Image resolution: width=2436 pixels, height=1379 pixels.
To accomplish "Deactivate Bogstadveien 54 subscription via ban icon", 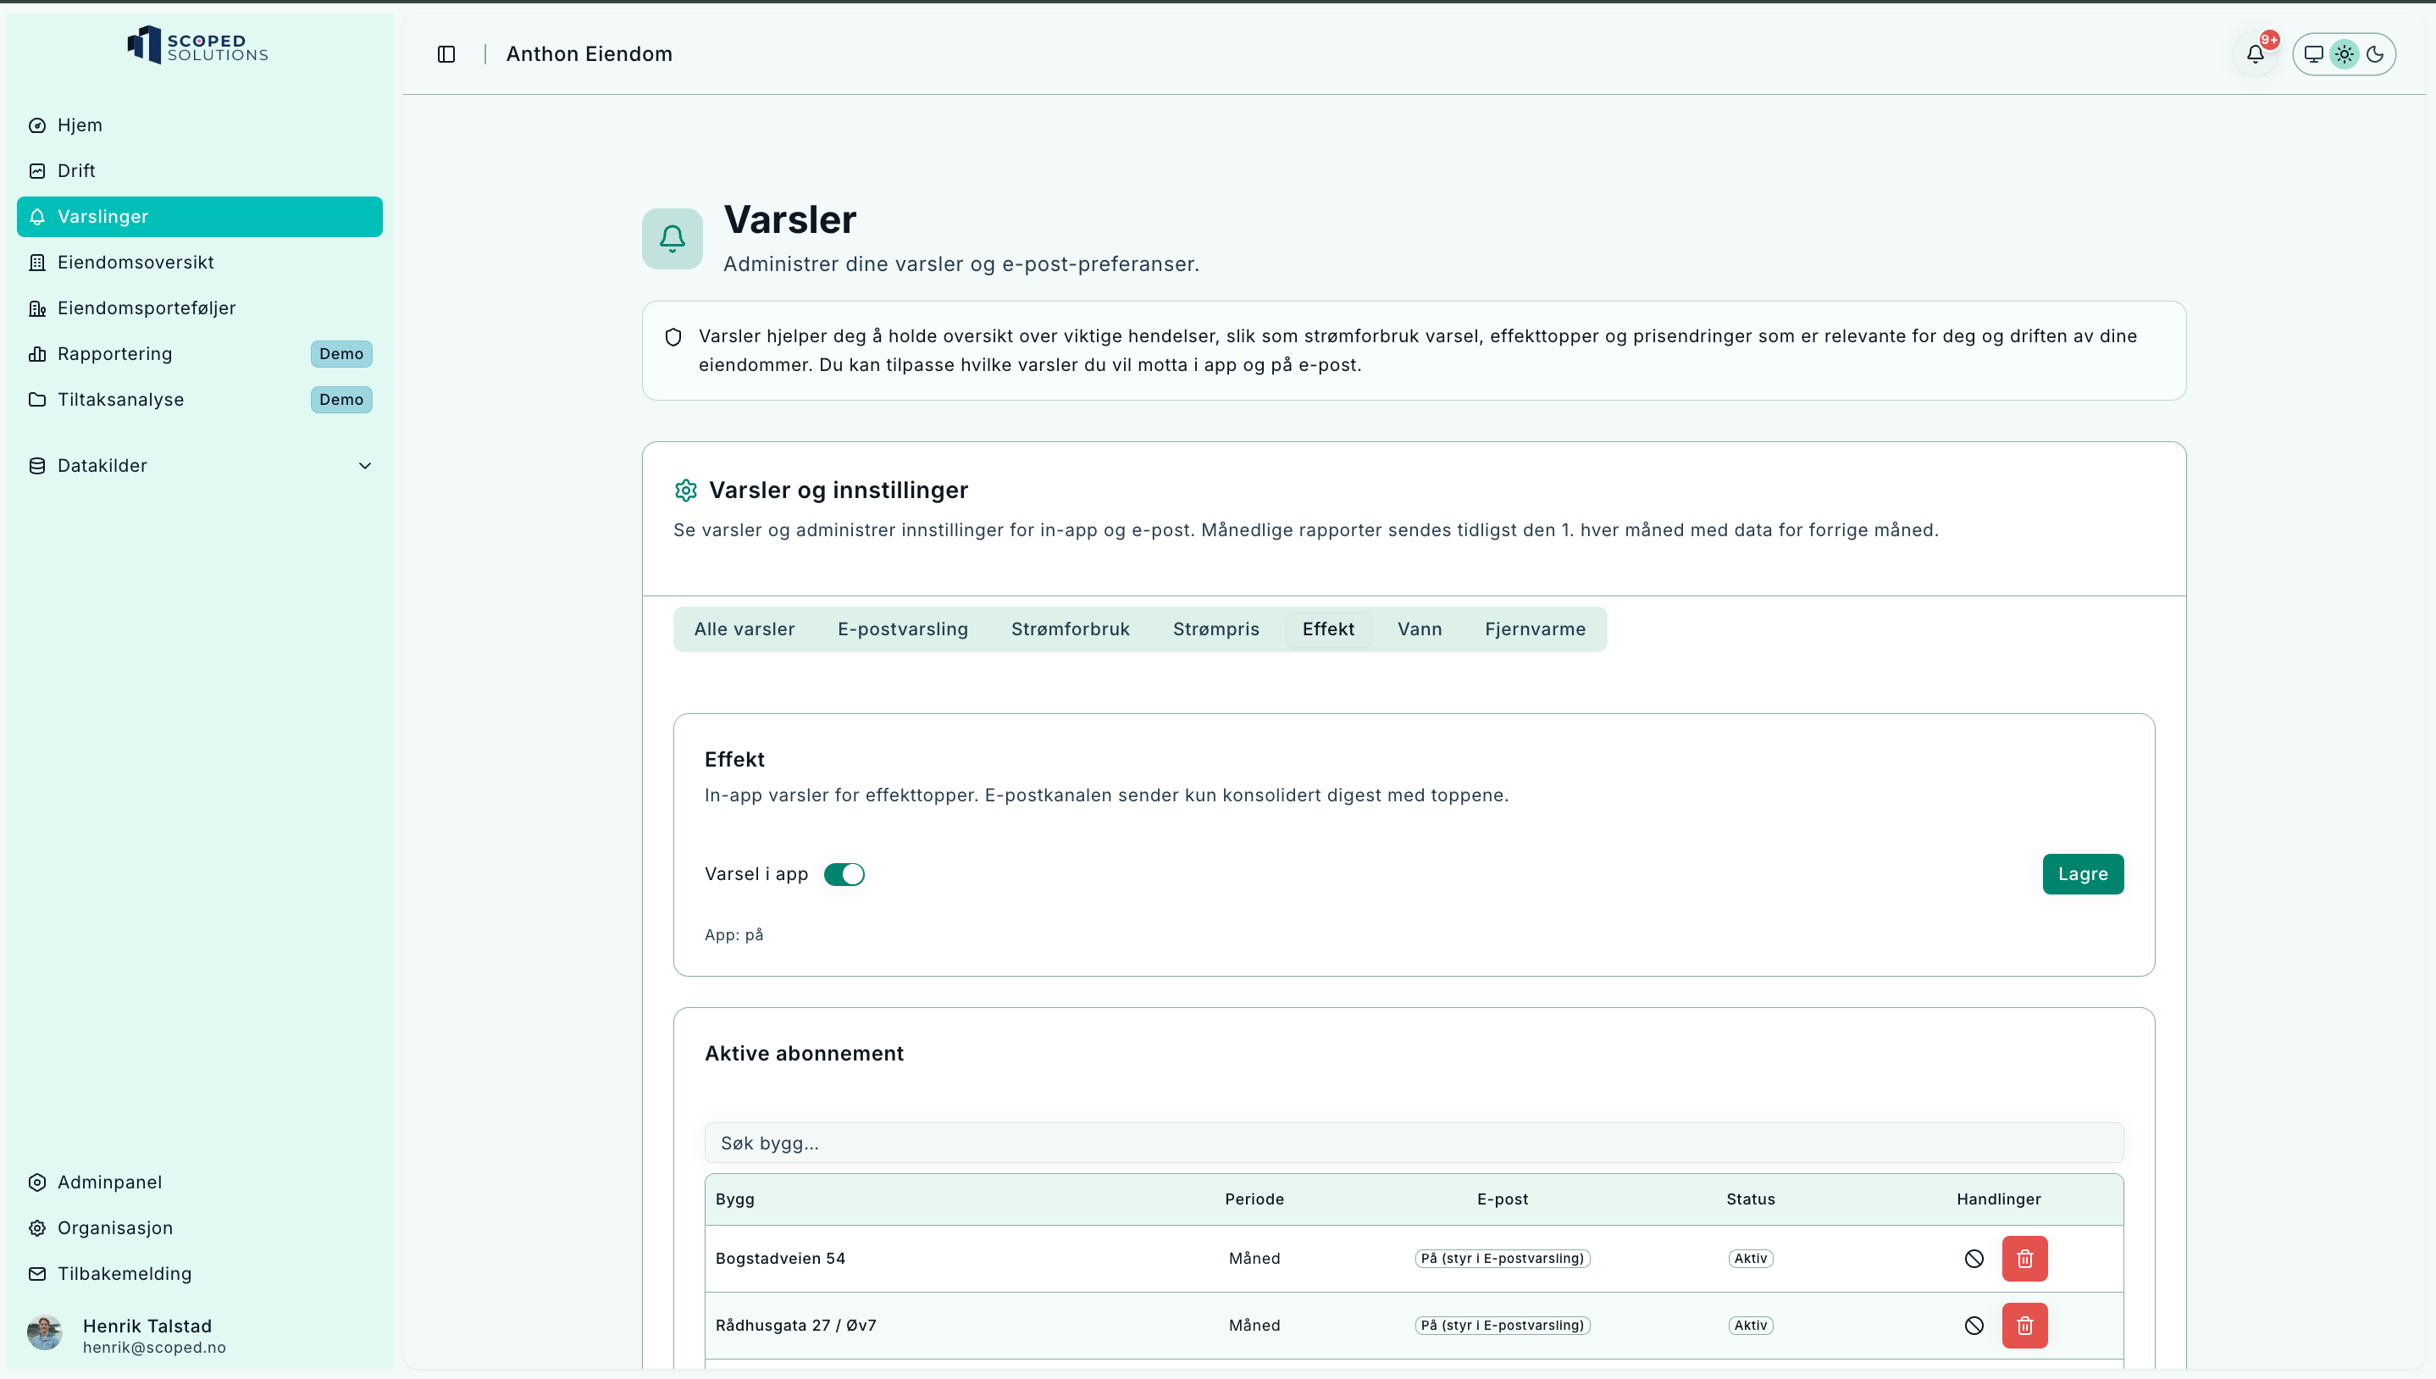I will [1973, 1259].
